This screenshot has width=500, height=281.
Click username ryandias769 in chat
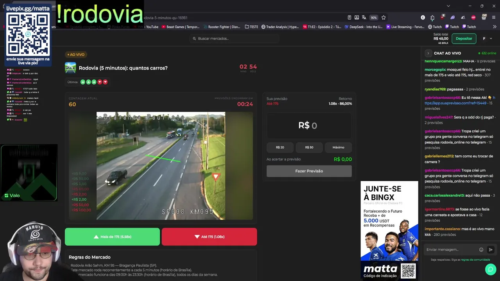point(435,89)
